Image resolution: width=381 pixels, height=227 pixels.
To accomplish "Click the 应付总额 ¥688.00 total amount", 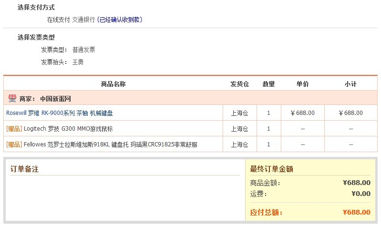I will 357,212.
